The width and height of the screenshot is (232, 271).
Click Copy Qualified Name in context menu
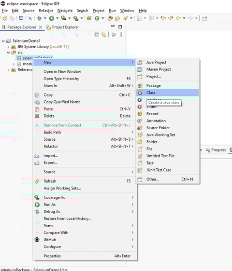coord(85,102)
